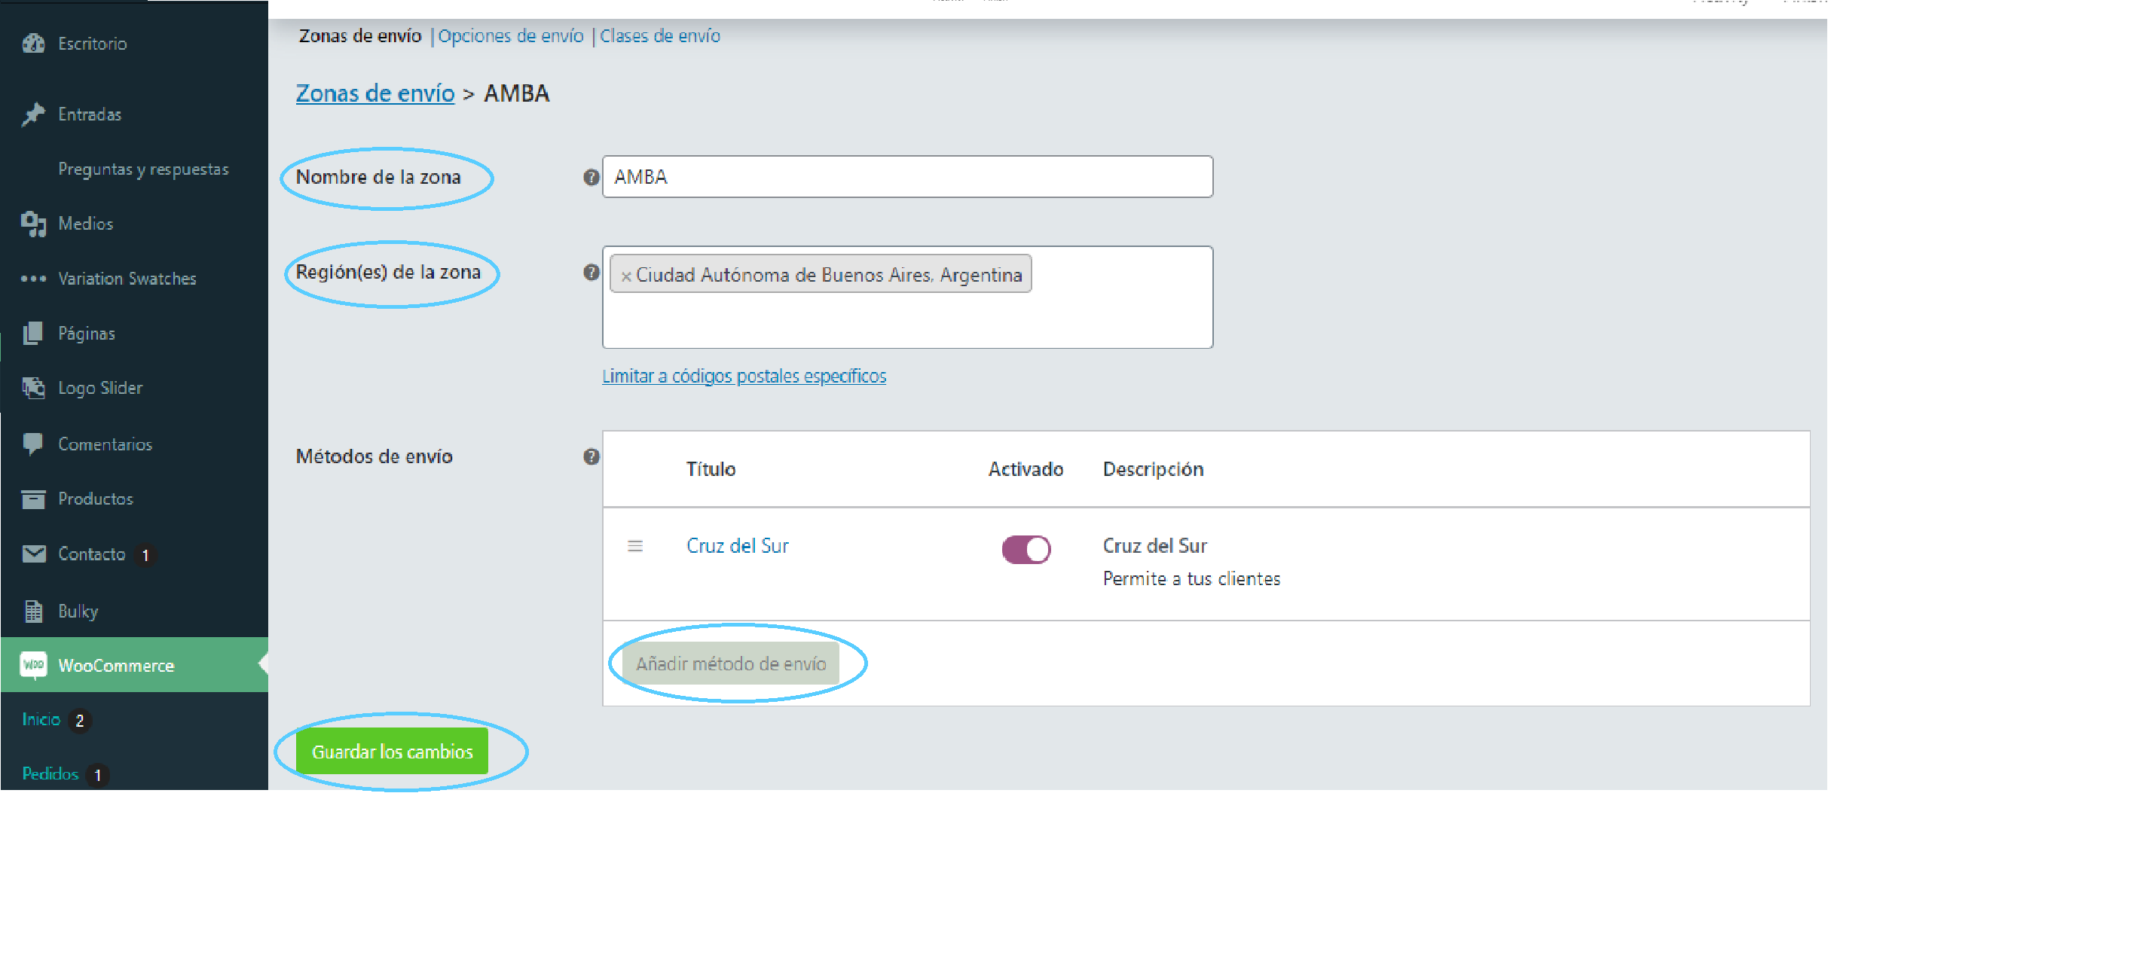The height and width of the screenshot is (970, 2152).
Task: Open Medios via its media icon
Action: (33, 224)
